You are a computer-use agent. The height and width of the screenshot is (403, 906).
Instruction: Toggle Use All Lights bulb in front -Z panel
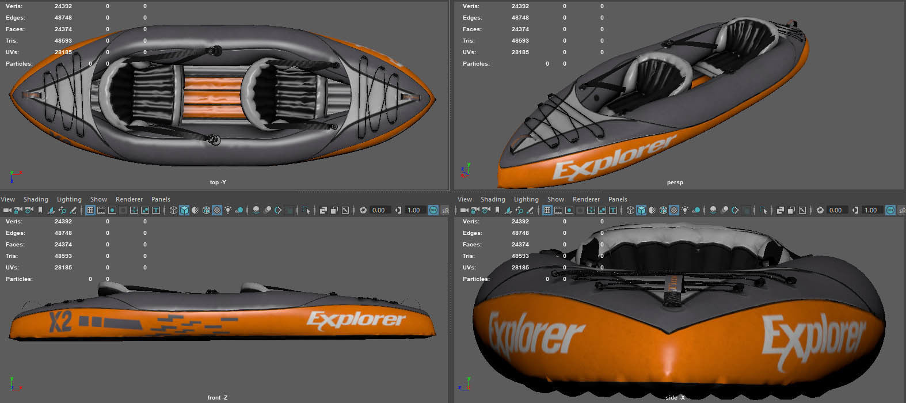228,210
